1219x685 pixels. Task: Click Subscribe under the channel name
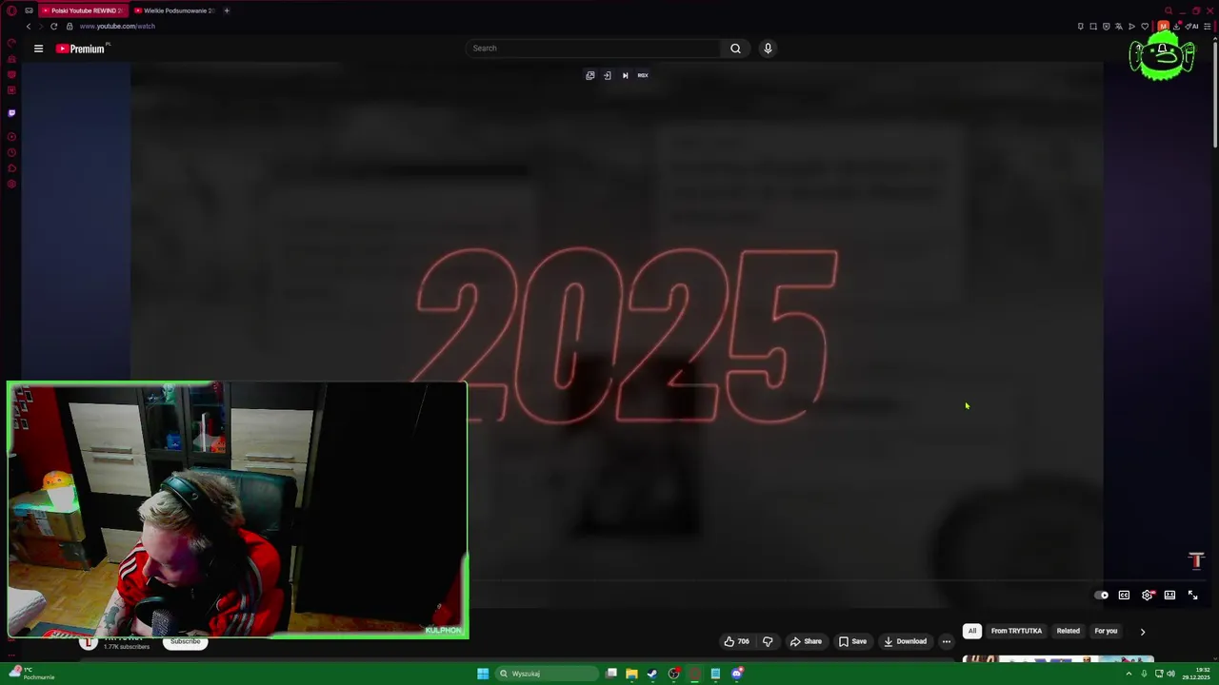tap(186, 642)
